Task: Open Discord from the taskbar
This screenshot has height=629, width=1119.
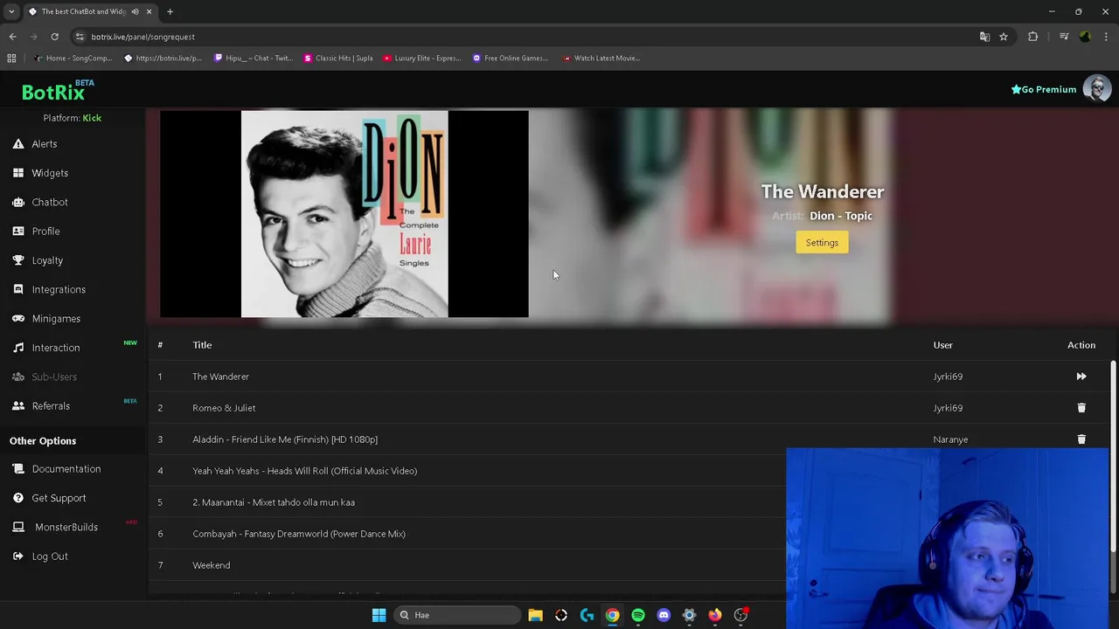Action: (x=664, y=615)
